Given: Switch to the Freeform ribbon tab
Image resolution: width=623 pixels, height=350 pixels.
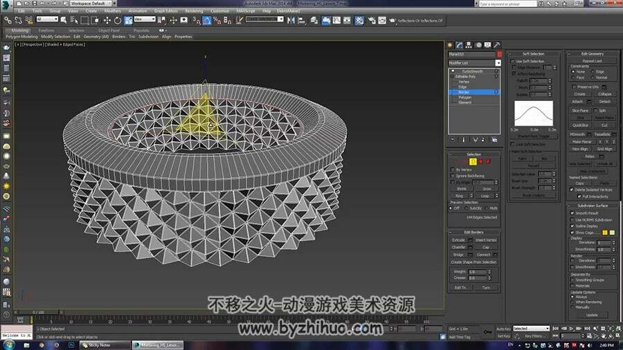Looking at the screenshot, I should pos(46,30).
